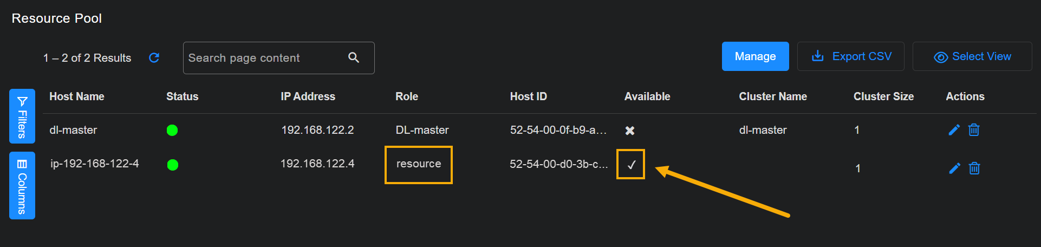Screen dimensions: 1041x247
Task: Expand the Filters side panel
Action: coord(22,116)
